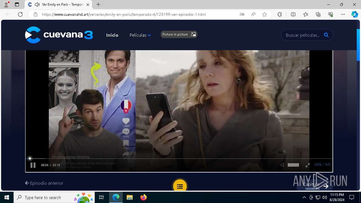361x203 pixels.
Task: Open system volume tray icon
Action: point(324,197)
